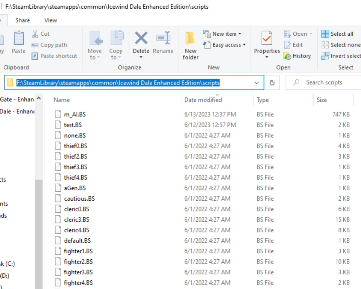Click the highlighted address bar path
The width and height of the screenshot is (361, 289).
118,83
